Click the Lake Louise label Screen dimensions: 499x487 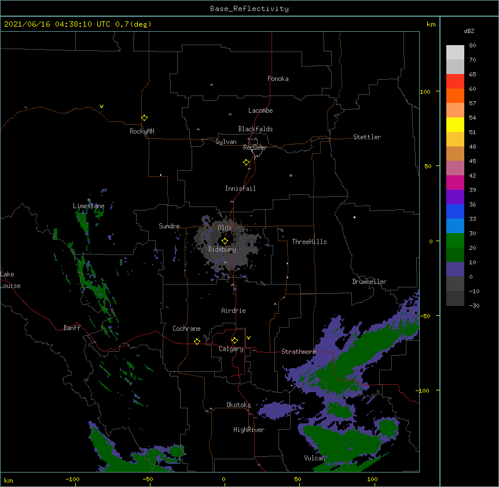(x=10, y=280)
